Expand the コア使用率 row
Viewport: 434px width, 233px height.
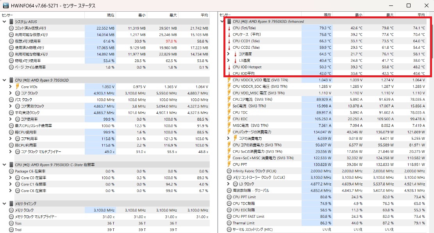point(11,119)
